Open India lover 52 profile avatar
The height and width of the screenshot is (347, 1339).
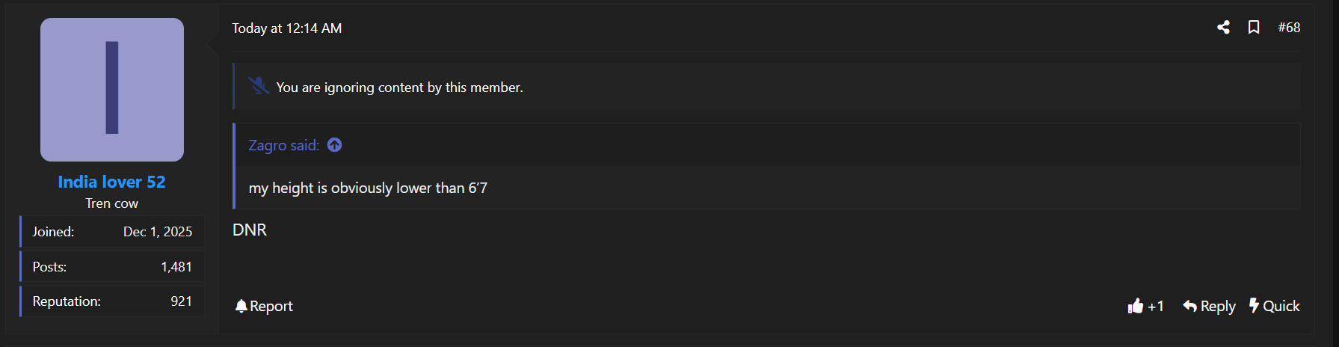coord(112,90)
